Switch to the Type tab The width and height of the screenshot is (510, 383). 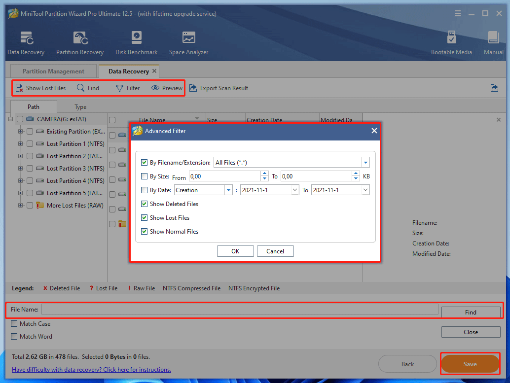click(x=80, y=106)
